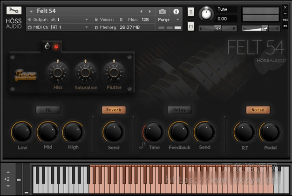Click the EQ Mid knob
The image size is (292, 196).
pos(48,132)
